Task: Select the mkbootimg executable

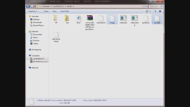Action: tap(134, 21)
